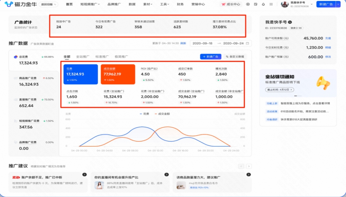The width and height of the screenshot is (346, 197).
Task: Select the 曝光次数 metric card
Action: (x=228, y=74)
